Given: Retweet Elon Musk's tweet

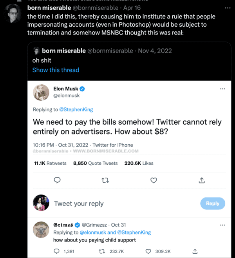Looking at the screenshot, I should (x=105, y=180).
